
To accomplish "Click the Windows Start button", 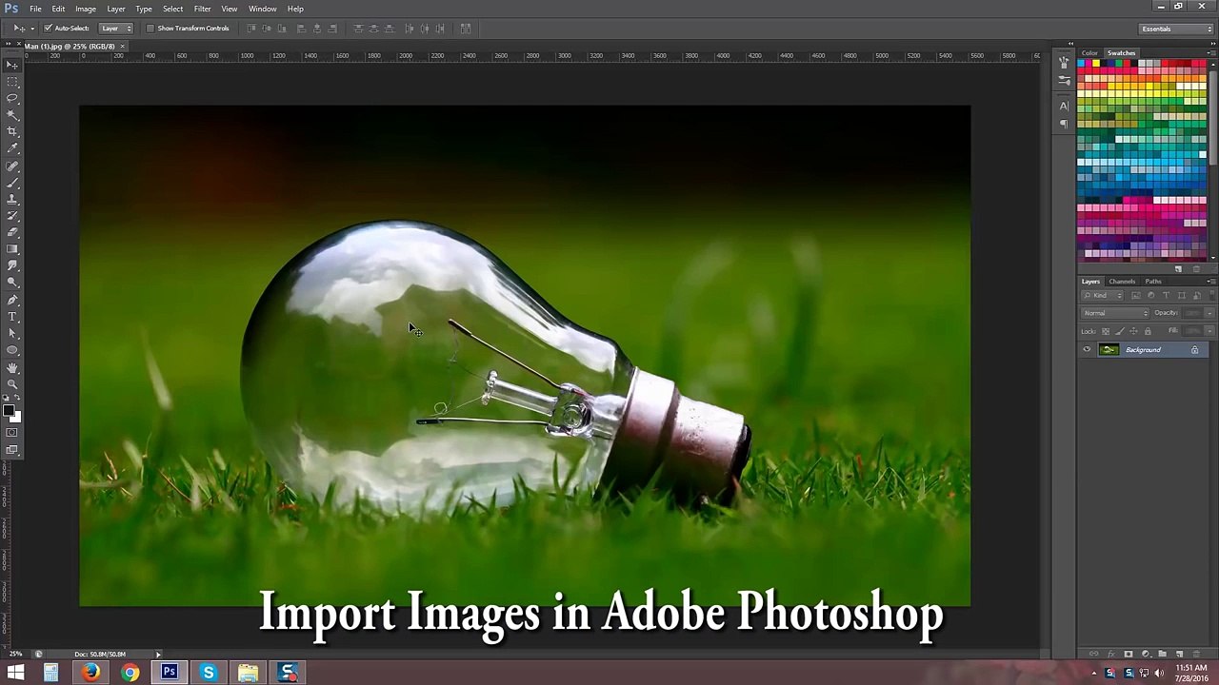I will click(15, 674).
